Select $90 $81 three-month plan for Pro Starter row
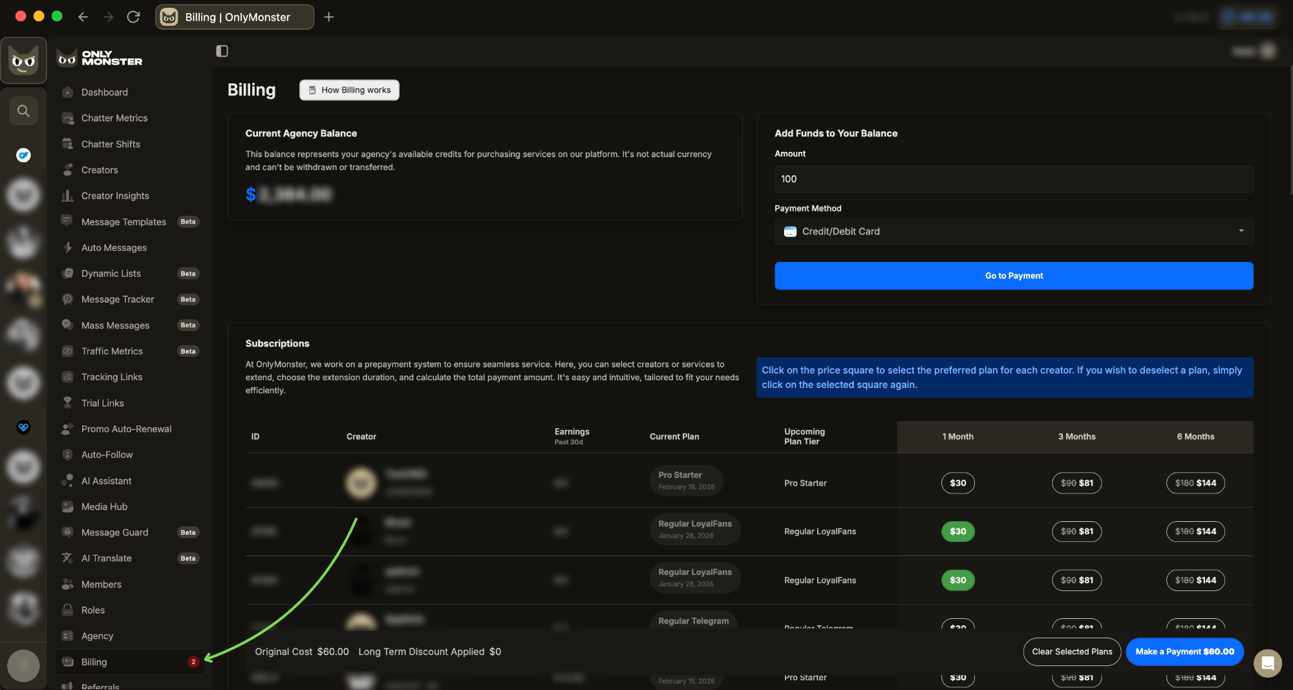This screenshot has width=1293, height=690. 1076,483
